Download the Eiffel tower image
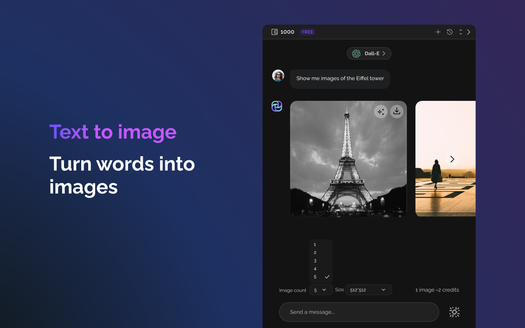Viewport: 525px width, 328px height. (396, 111)
